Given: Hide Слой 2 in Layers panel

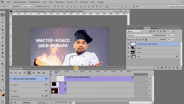Looking at the screenshot, I should click(128, 48).
